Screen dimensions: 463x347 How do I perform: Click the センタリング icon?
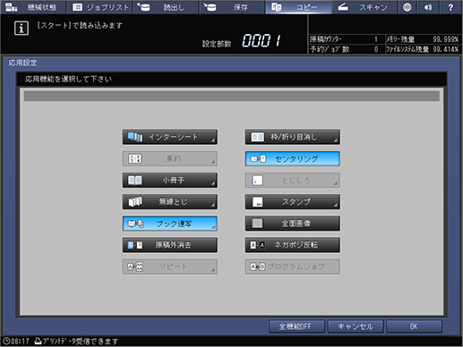click(258, 158)
